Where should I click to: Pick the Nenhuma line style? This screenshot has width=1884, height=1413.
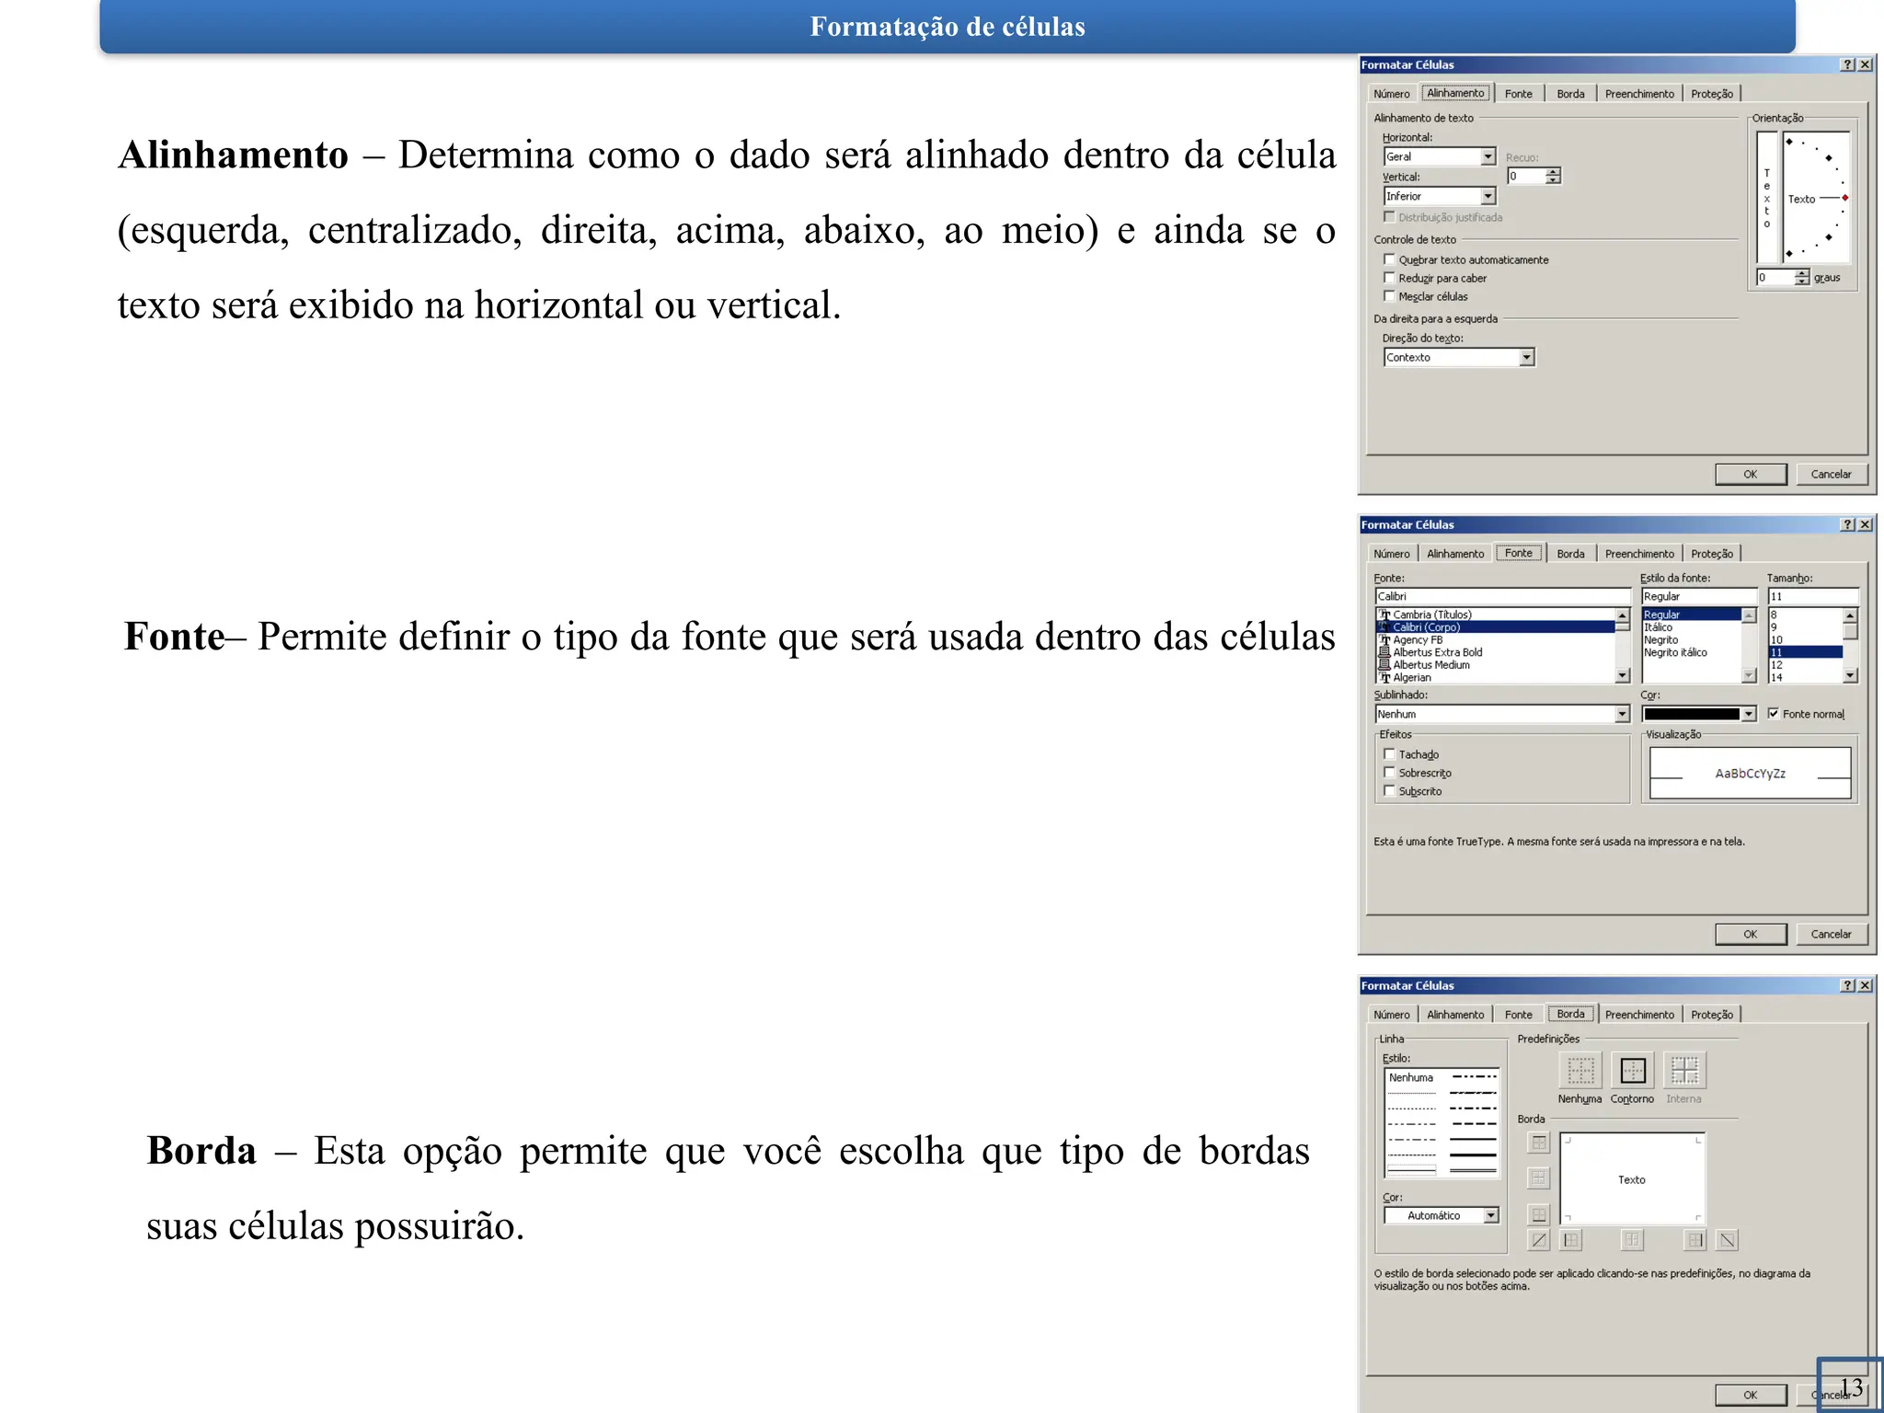[x=1411, y=1077]
